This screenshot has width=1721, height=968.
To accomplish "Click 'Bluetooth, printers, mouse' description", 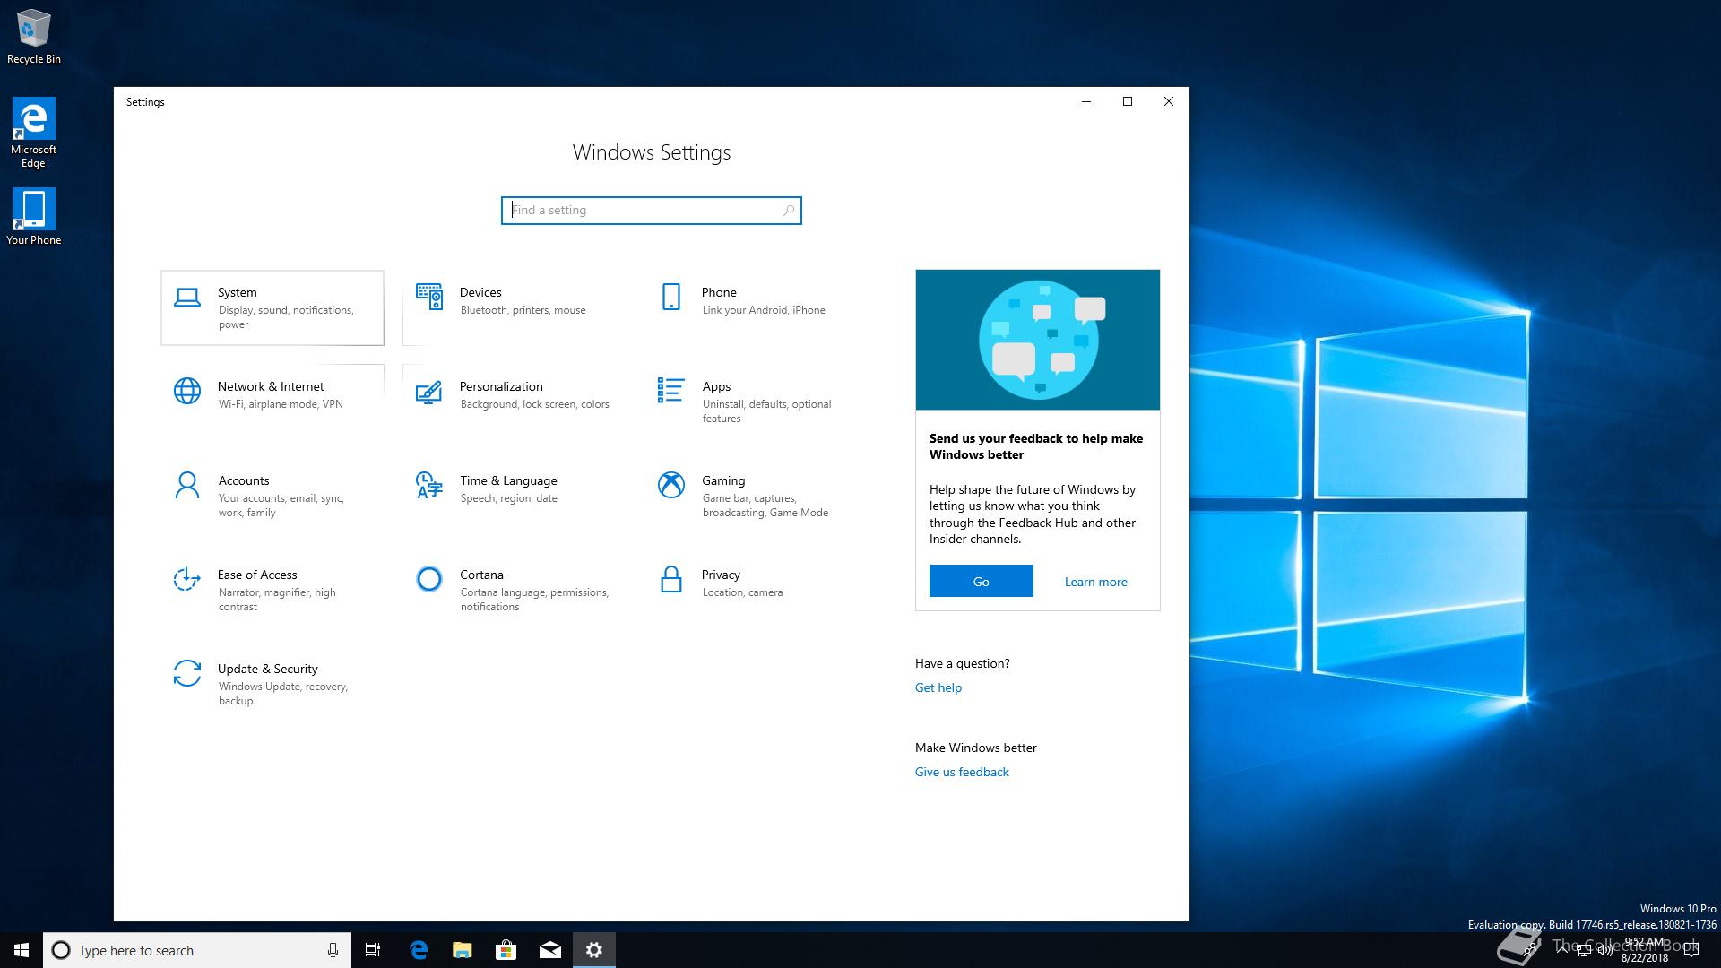I will pos(523,310).
